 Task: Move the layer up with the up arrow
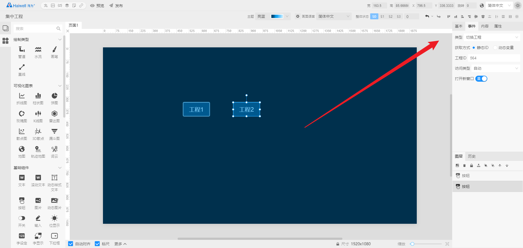[500, 166]
